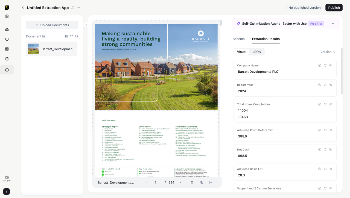Click the clipboard checkmark sidebar icon
Screen dimensions: 350x198
[x=7, y=59]
